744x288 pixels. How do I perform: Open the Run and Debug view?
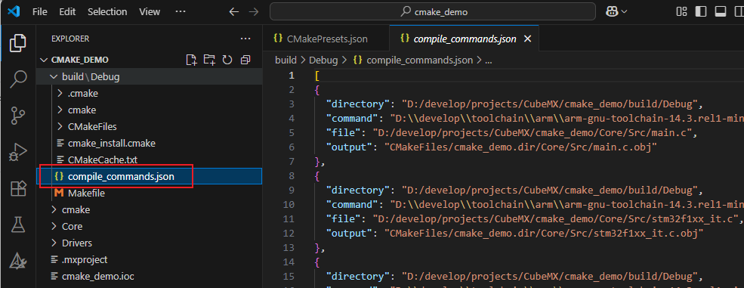[x=17, y=153]
